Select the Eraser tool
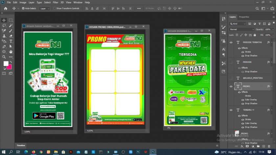This screenshot has width=276, height=155. [11, 36]
